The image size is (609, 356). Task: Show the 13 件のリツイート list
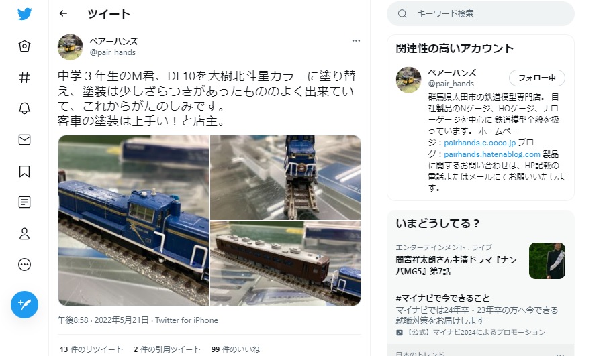point(91,349)
